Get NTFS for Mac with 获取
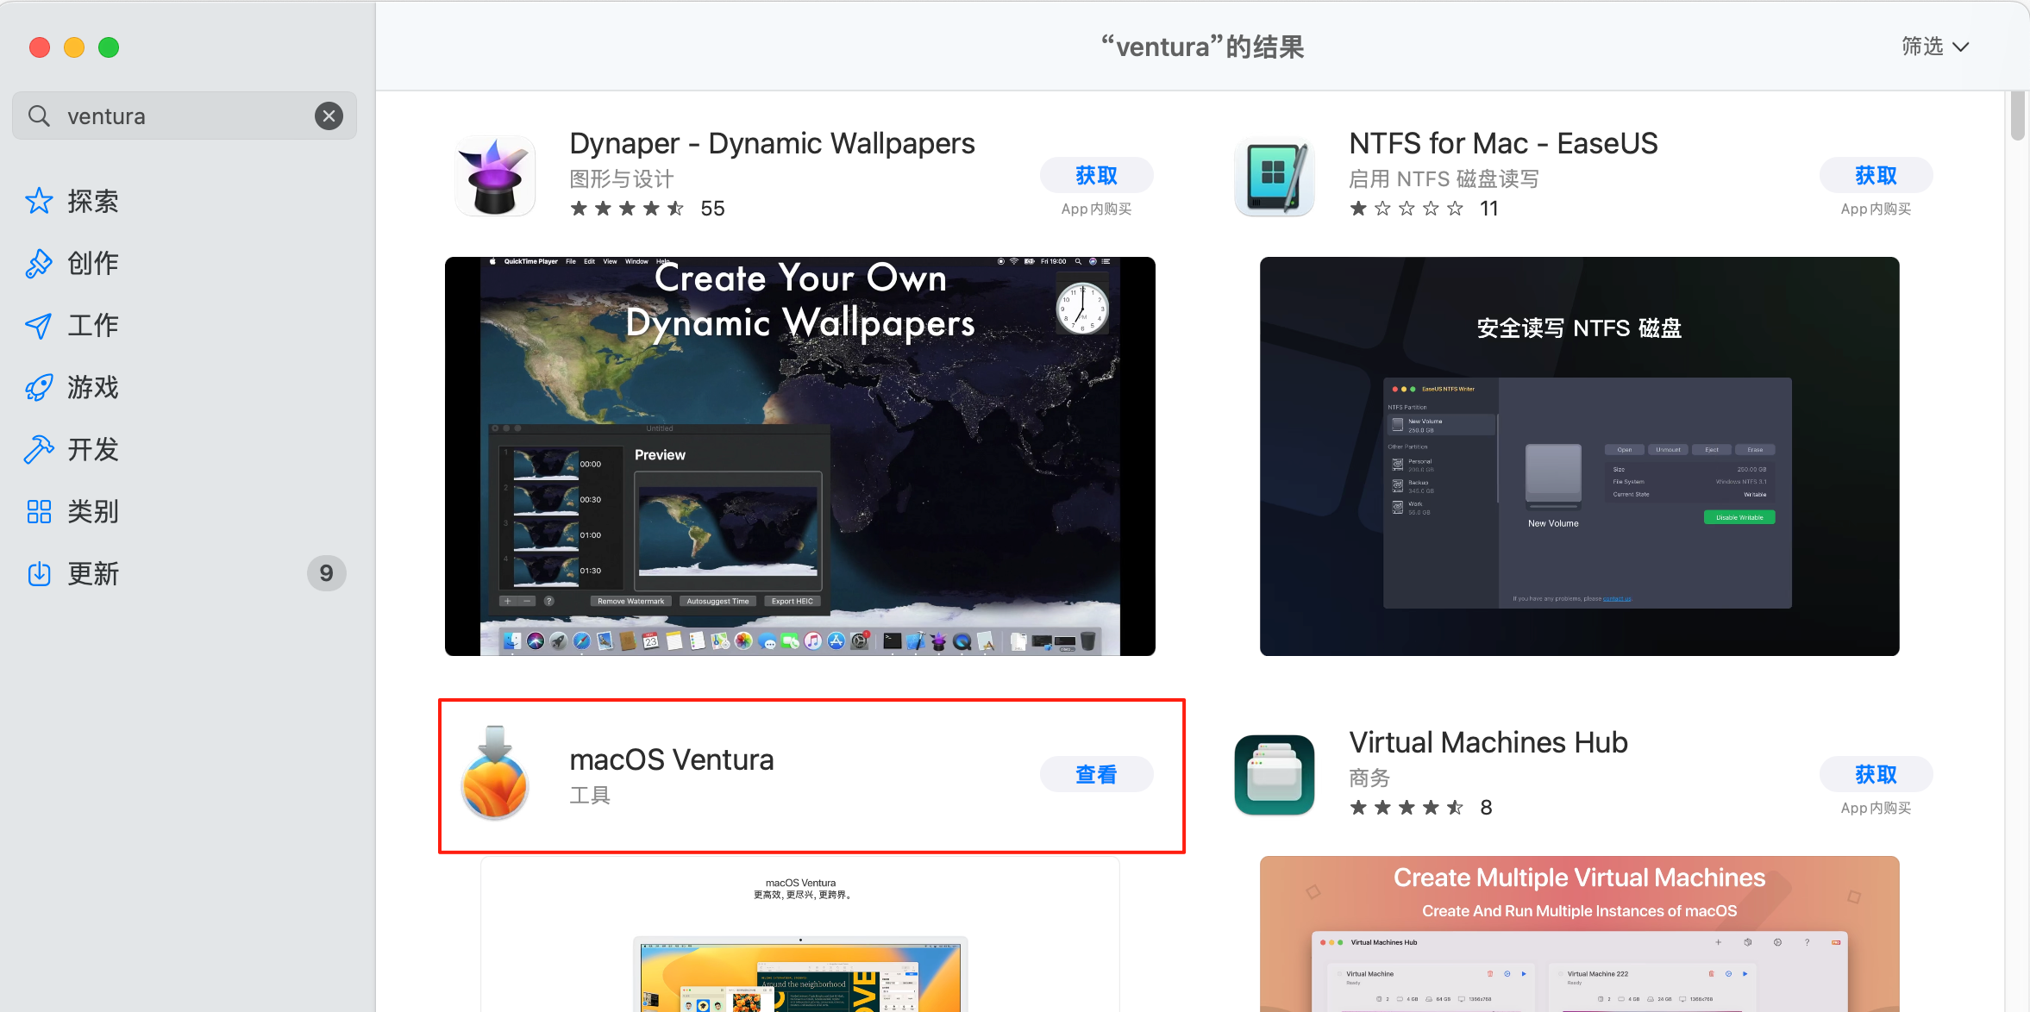2030x1012 pixels. coord(1876,175)
